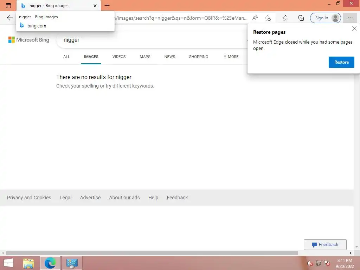This screenshot has height=270, width=360.
Task: Click the bing.com tab preview entry
Action: click(x=65, y=26)
